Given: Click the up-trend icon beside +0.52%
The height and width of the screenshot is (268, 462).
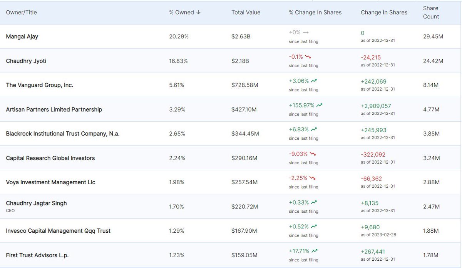Looking at the screenshot, I should 314,227.
